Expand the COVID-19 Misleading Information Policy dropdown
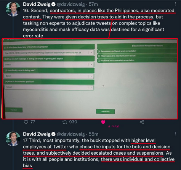 [49, 52]
